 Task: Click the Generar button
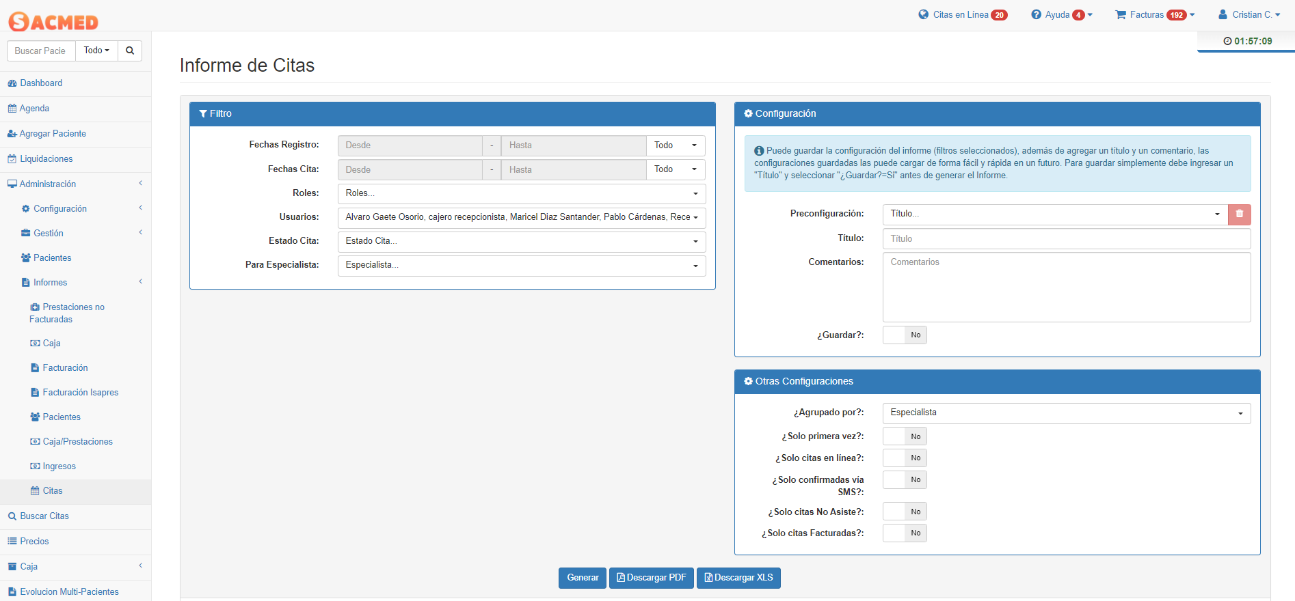pos(582,578)
